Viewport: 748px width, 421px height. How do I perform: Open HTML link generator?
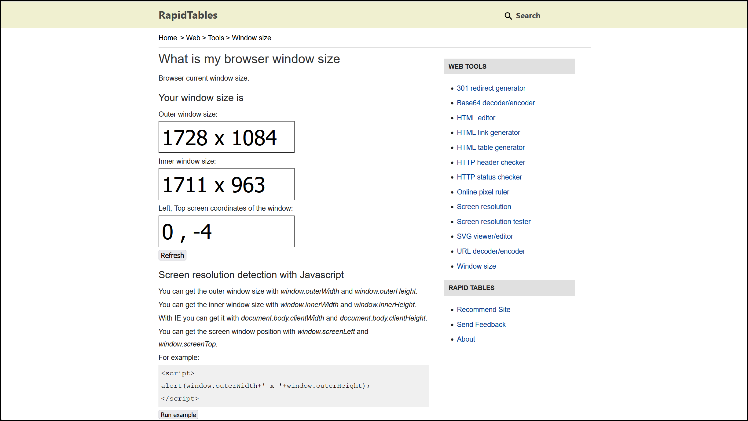[x=488, y=132]
